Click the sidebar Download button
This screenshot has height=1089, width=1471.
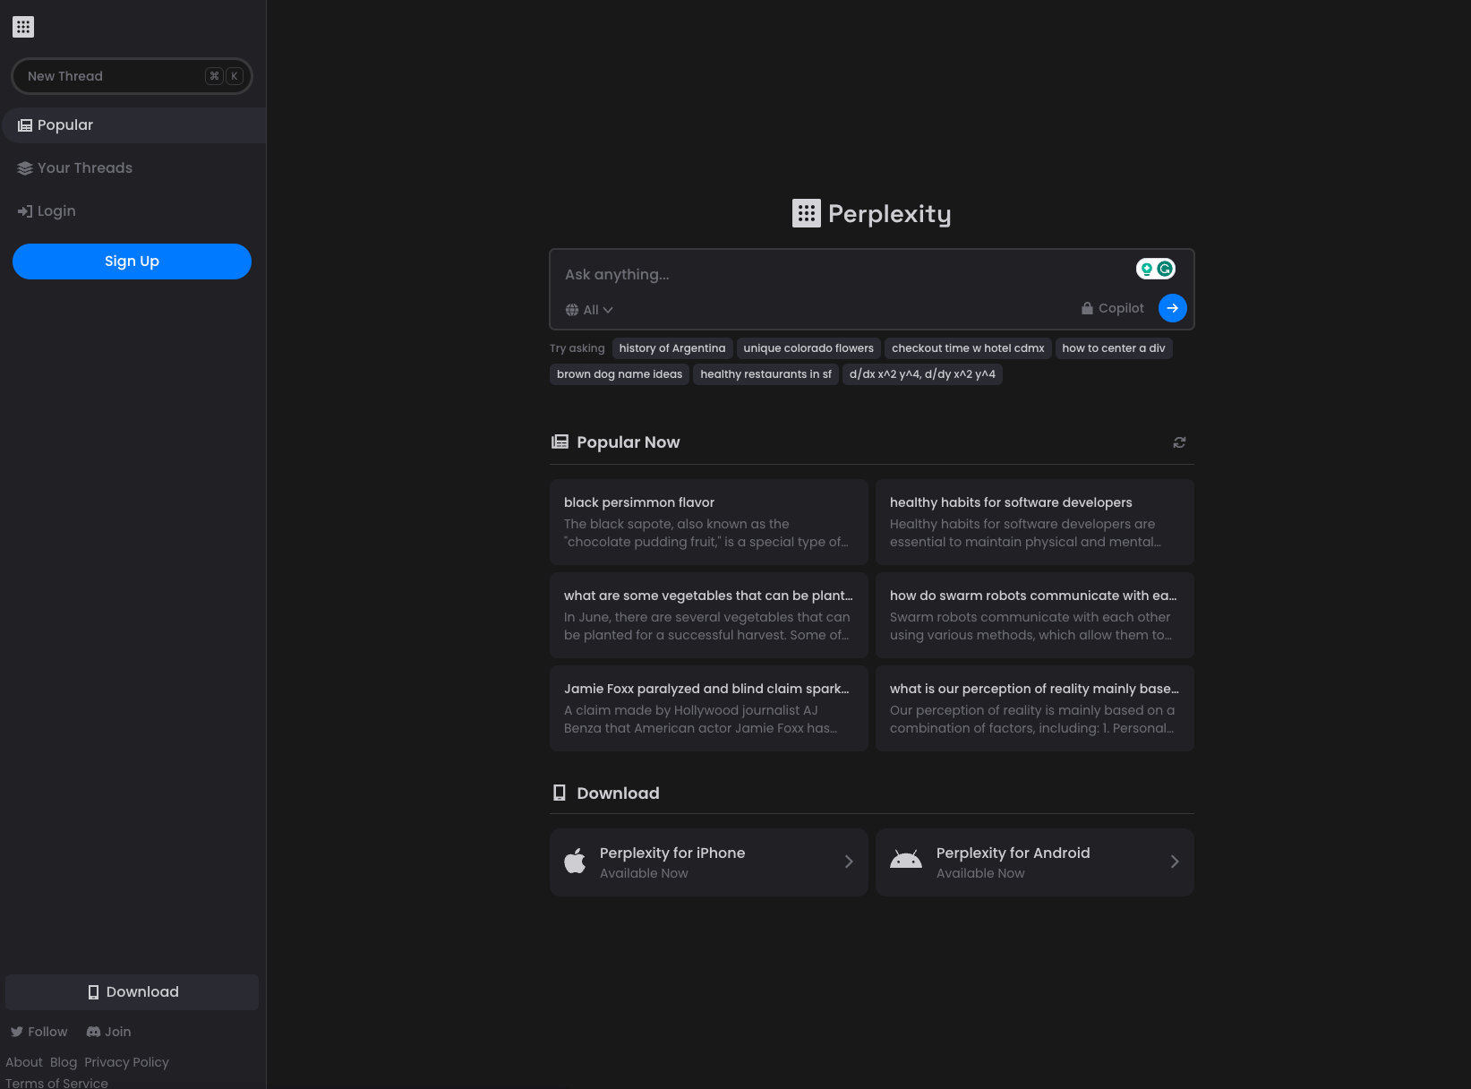pos(132,992)
